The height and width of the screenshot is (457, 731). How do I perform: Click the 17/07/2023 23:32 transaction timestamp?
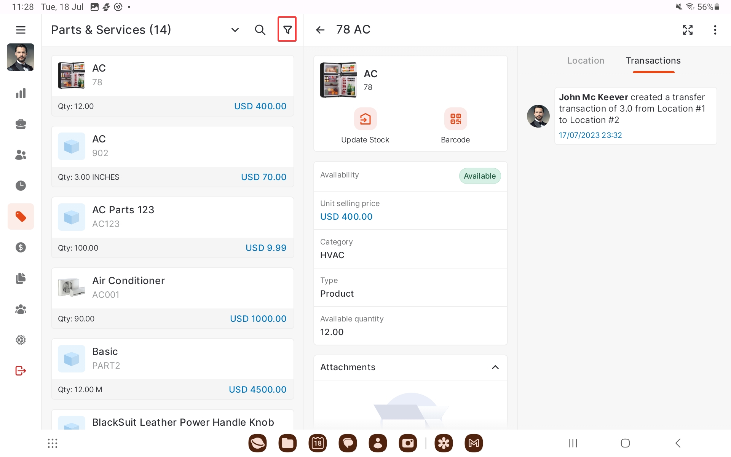590,135
